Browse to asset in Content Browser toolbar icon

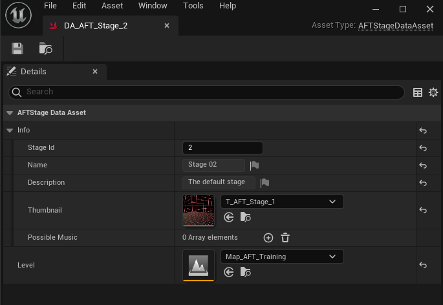click(x=45, y=48)
